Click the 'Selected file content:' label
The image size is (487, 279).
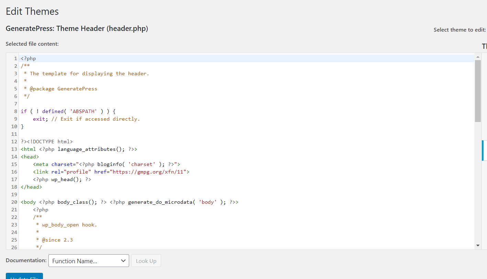(x=32, y=44)
